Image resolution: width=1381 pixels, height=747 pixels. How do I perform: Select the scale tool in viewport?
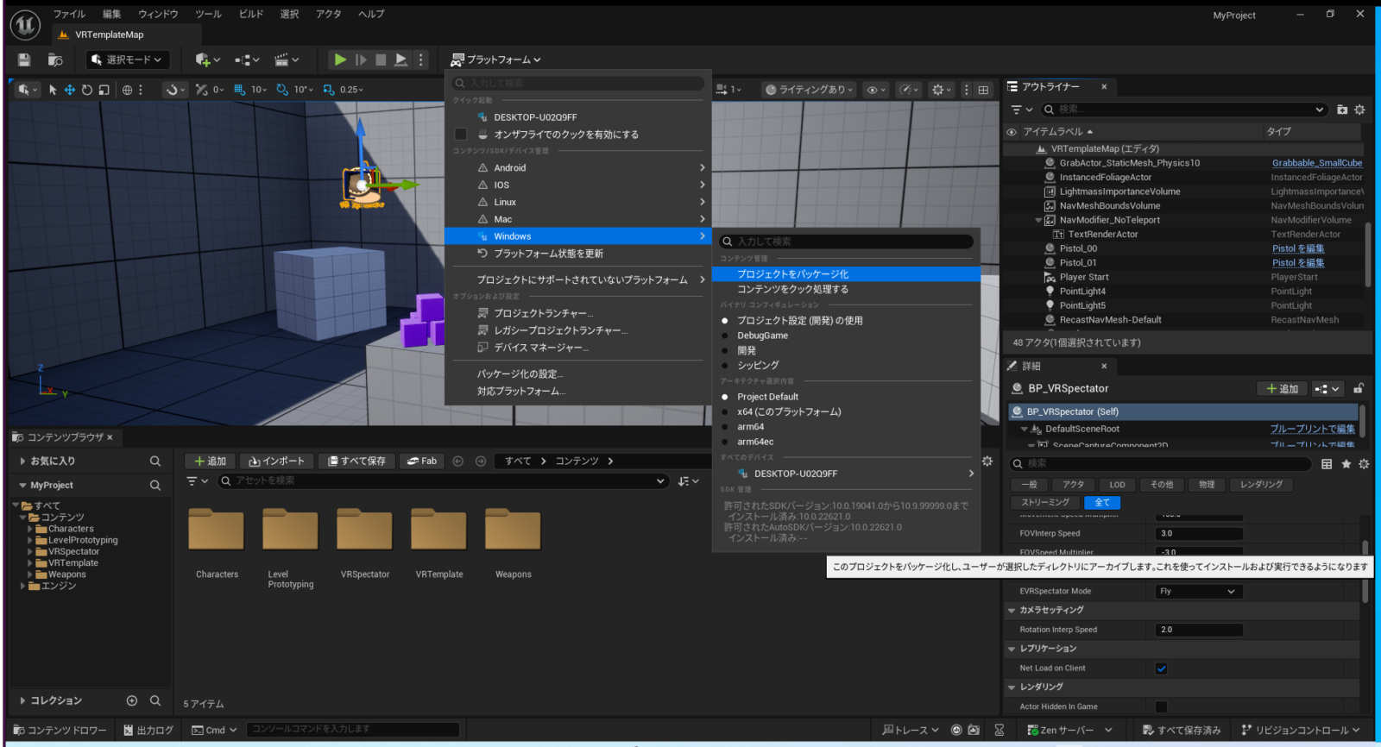[104, 90]
